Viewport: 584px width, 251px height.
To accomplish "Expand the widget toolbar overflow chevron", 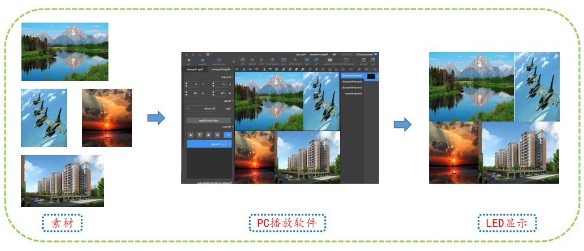I will [x=234, y=60].
